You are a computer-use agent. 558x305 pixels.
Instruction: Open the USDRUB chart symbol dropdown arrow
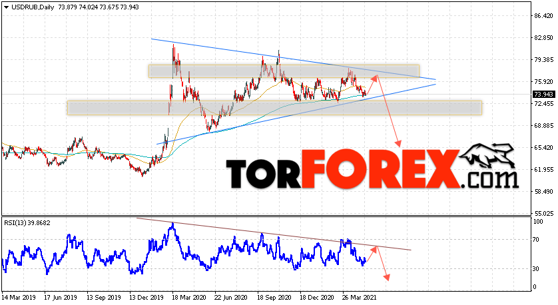coord(6,7)
